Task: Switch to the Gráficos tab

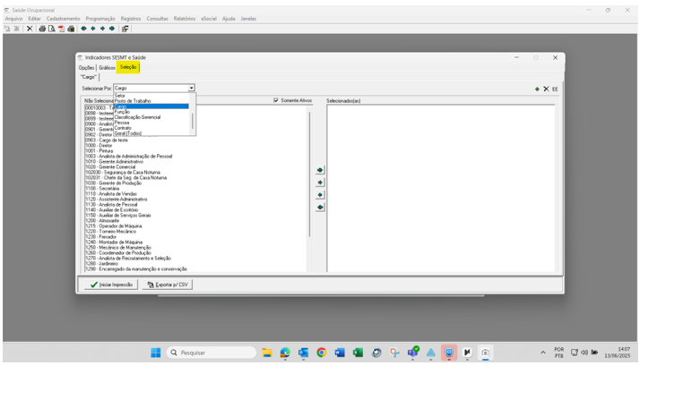Action: click(107, 67)
